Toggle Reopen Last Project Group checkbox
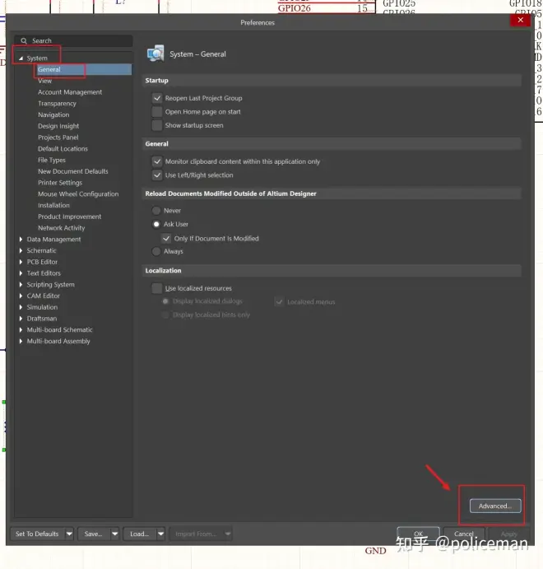The width and height of the screenshot is (543, 569). pyautogui.click(x=157, y=98)
